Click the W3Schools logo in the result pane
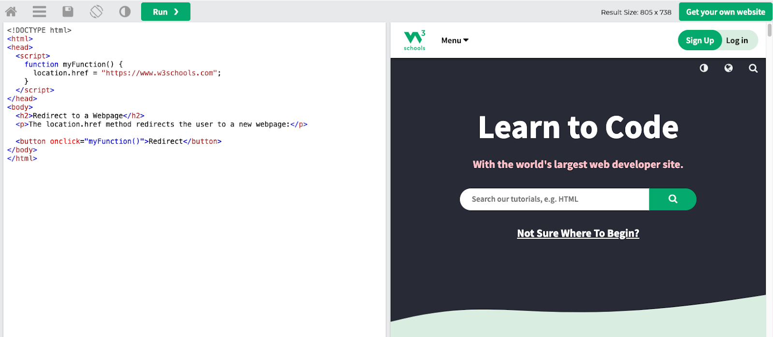 point(415,40)
